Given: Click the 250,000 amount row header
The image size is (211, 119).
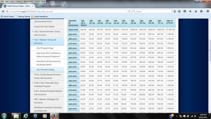Looking at the screenshot, I should tap(73, 99).
